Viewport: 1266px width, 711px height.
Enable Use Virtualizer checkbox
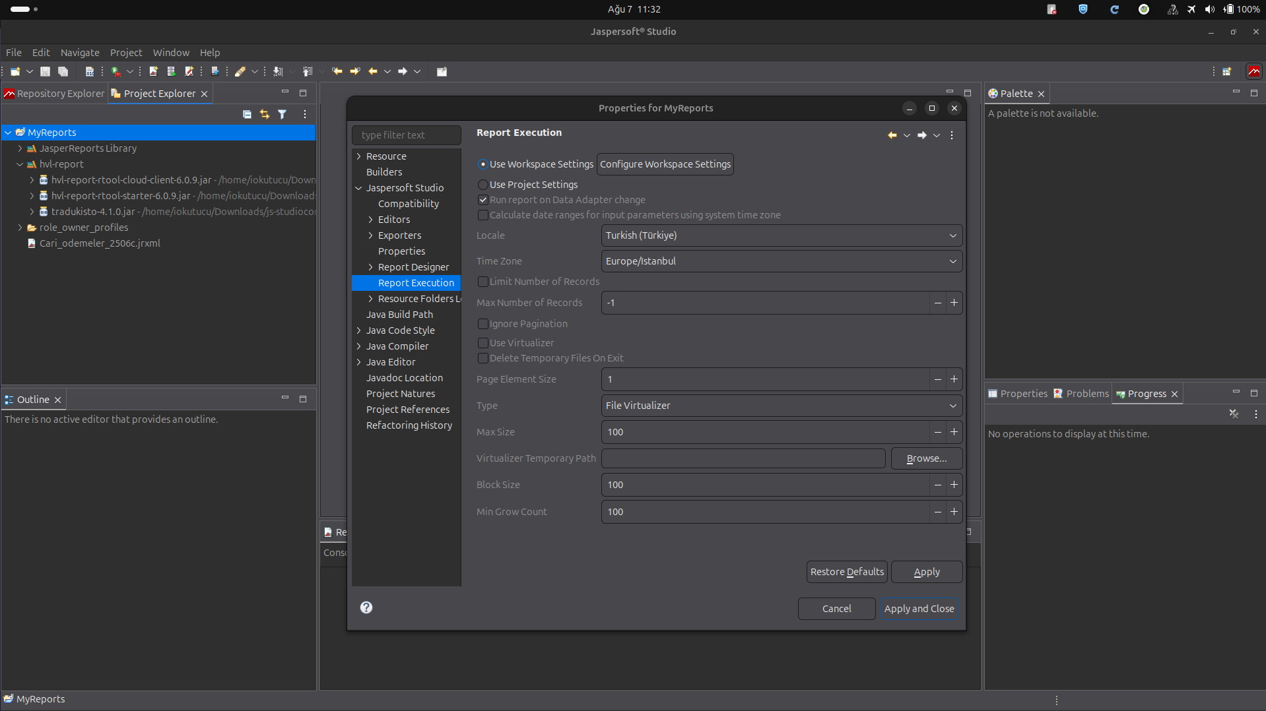click(483, 343)
